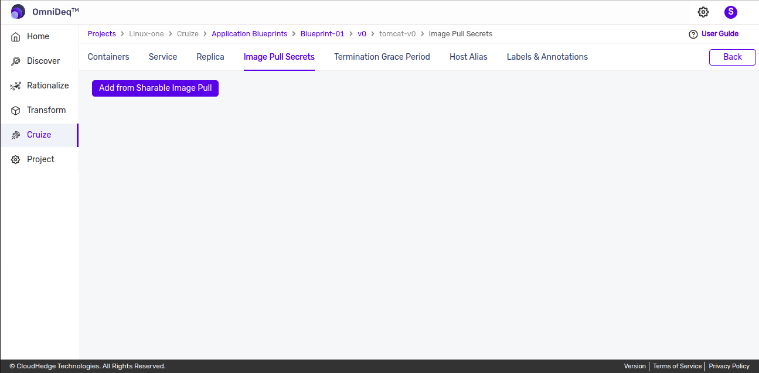Switch to the Containers tab
The width and height of the screenshot is (759, 373).
pyautogui.click(x=108, y=57)
